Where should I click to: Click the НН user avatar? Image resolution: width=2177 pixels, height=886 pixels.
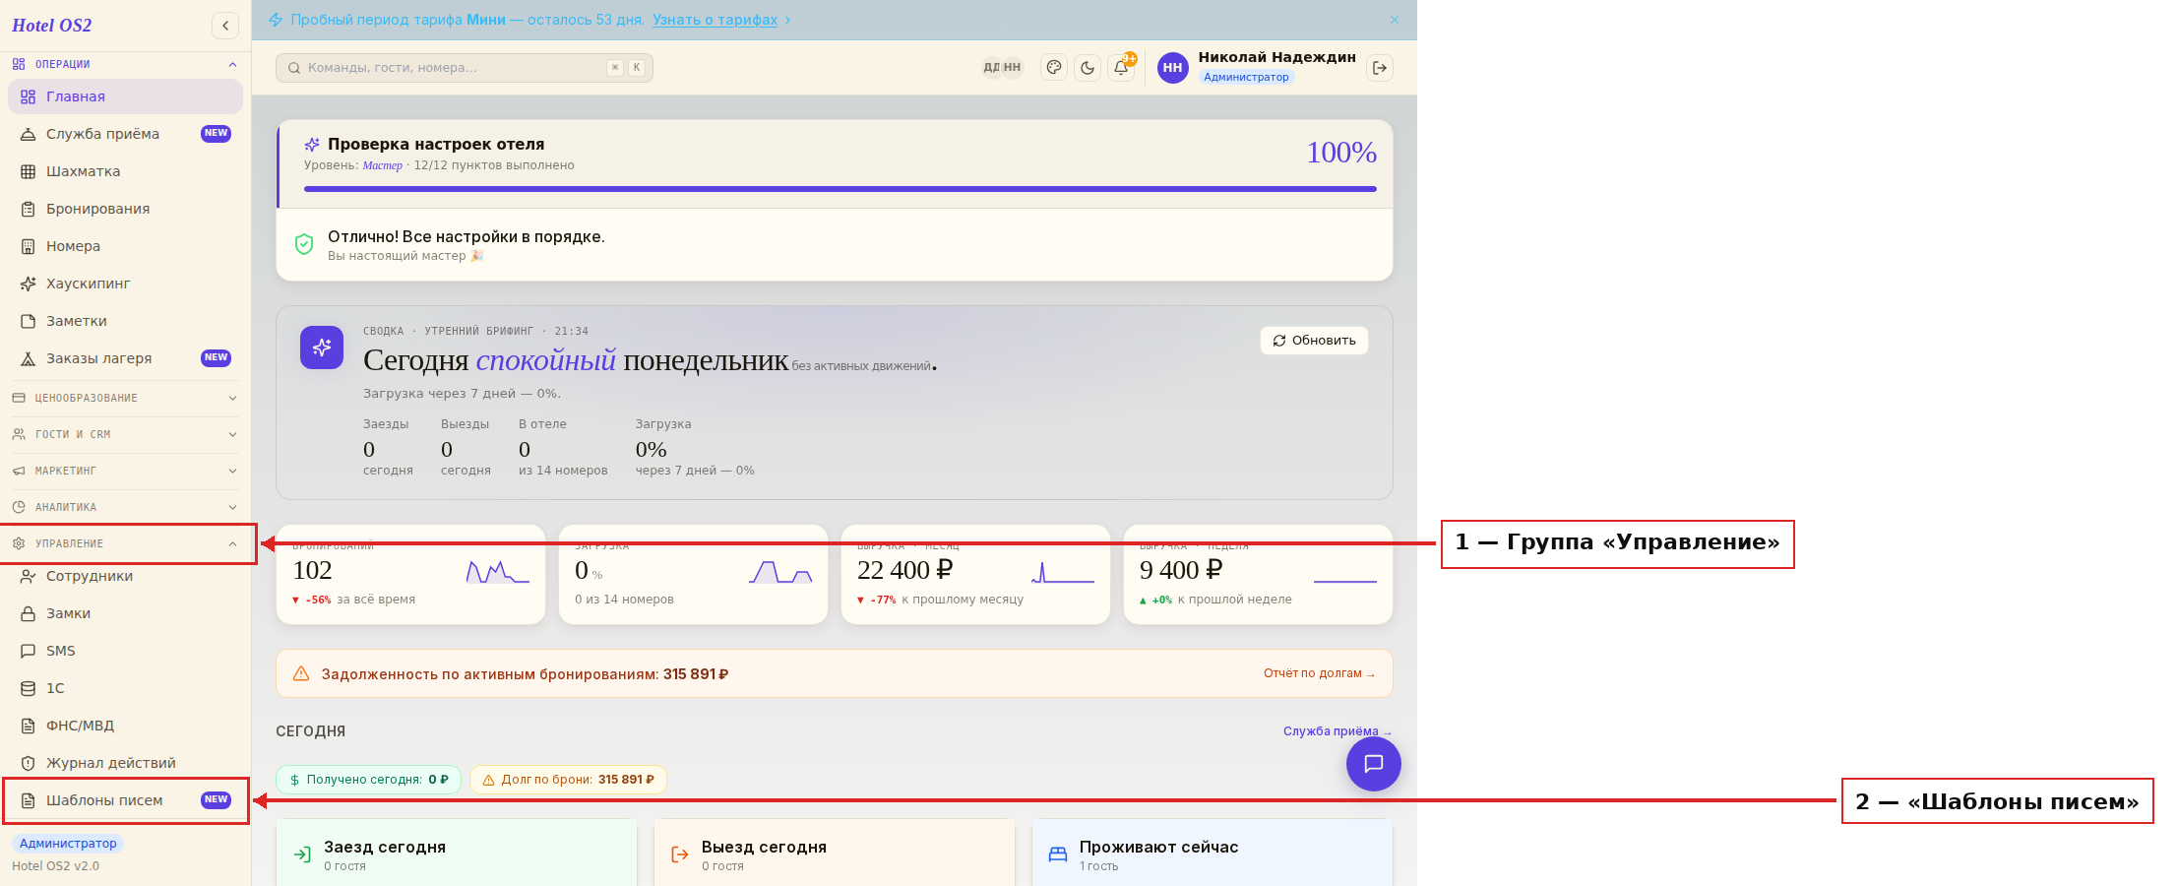point(1172,68)
